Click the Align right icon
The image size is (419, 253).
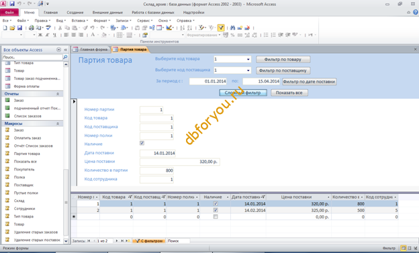coord(81,35)
